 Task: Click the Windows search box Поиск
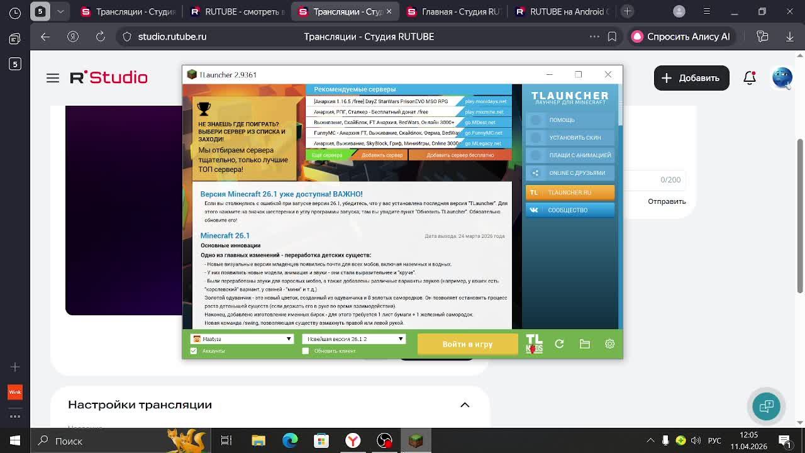[x=119, y=441]
